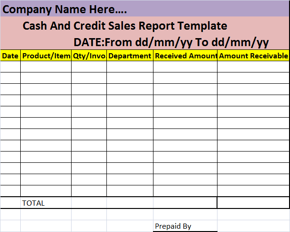The width and height of the screenshot is (290, 232).
Task: Select the Prepaid By cell
Action: click(185, 226)
